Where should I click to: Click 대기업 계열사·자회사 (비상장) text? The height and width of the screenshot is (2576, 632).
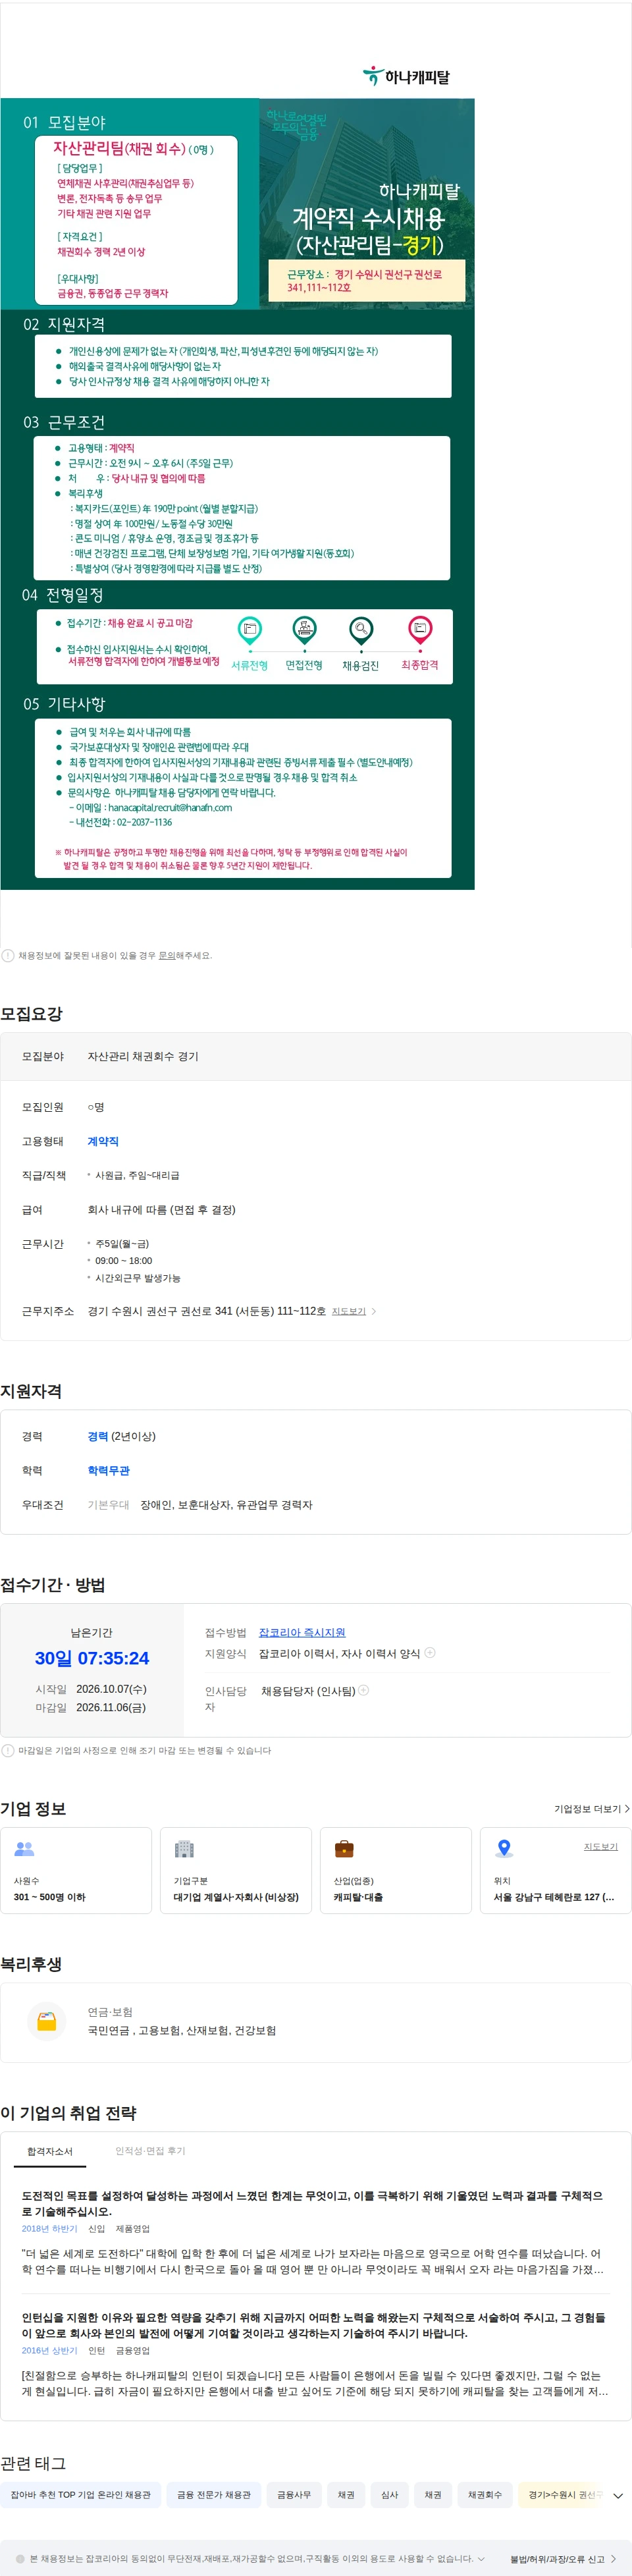pyautogui.click(x=236, y=1897)
